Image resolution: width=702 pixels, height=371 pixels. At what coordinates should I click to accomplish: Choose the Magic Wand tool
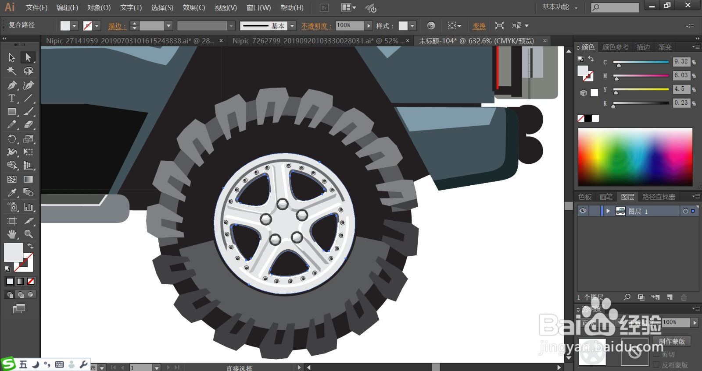12,71
